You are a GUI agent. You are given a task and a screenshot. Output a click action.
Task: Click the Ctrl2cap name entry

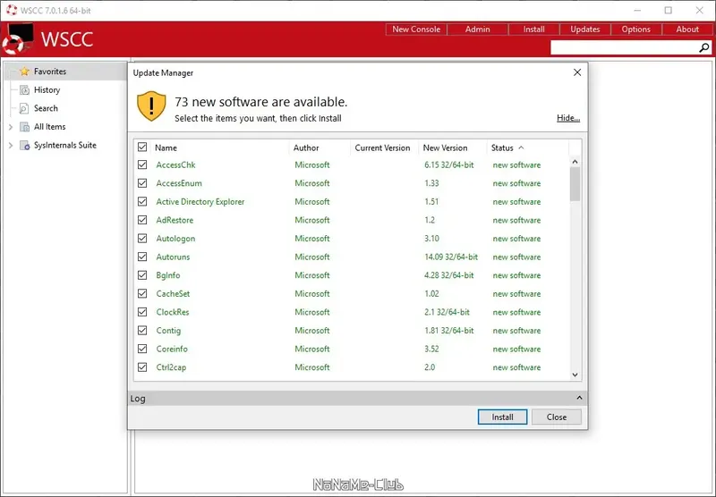click(171, 367)
